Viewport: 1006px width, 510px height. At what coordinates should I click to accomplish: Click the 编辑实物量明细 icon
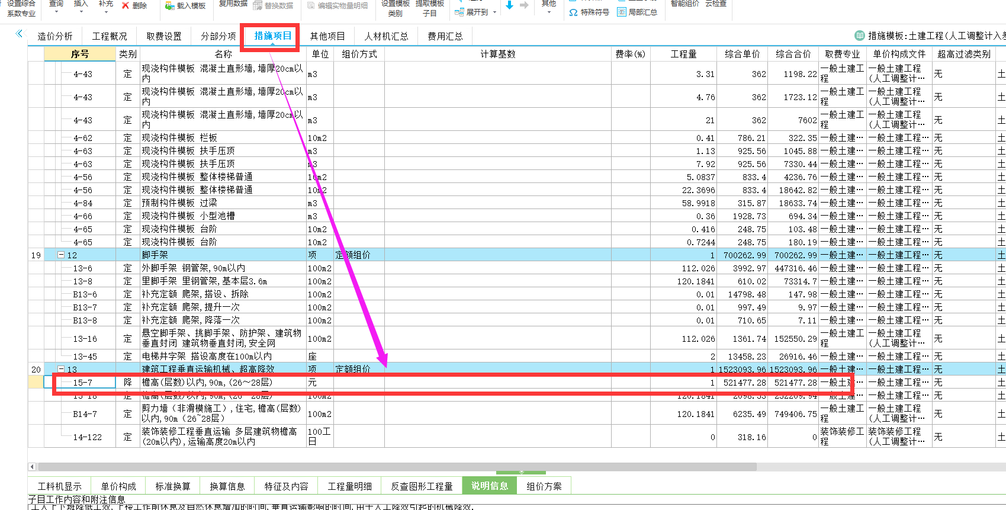311,6
